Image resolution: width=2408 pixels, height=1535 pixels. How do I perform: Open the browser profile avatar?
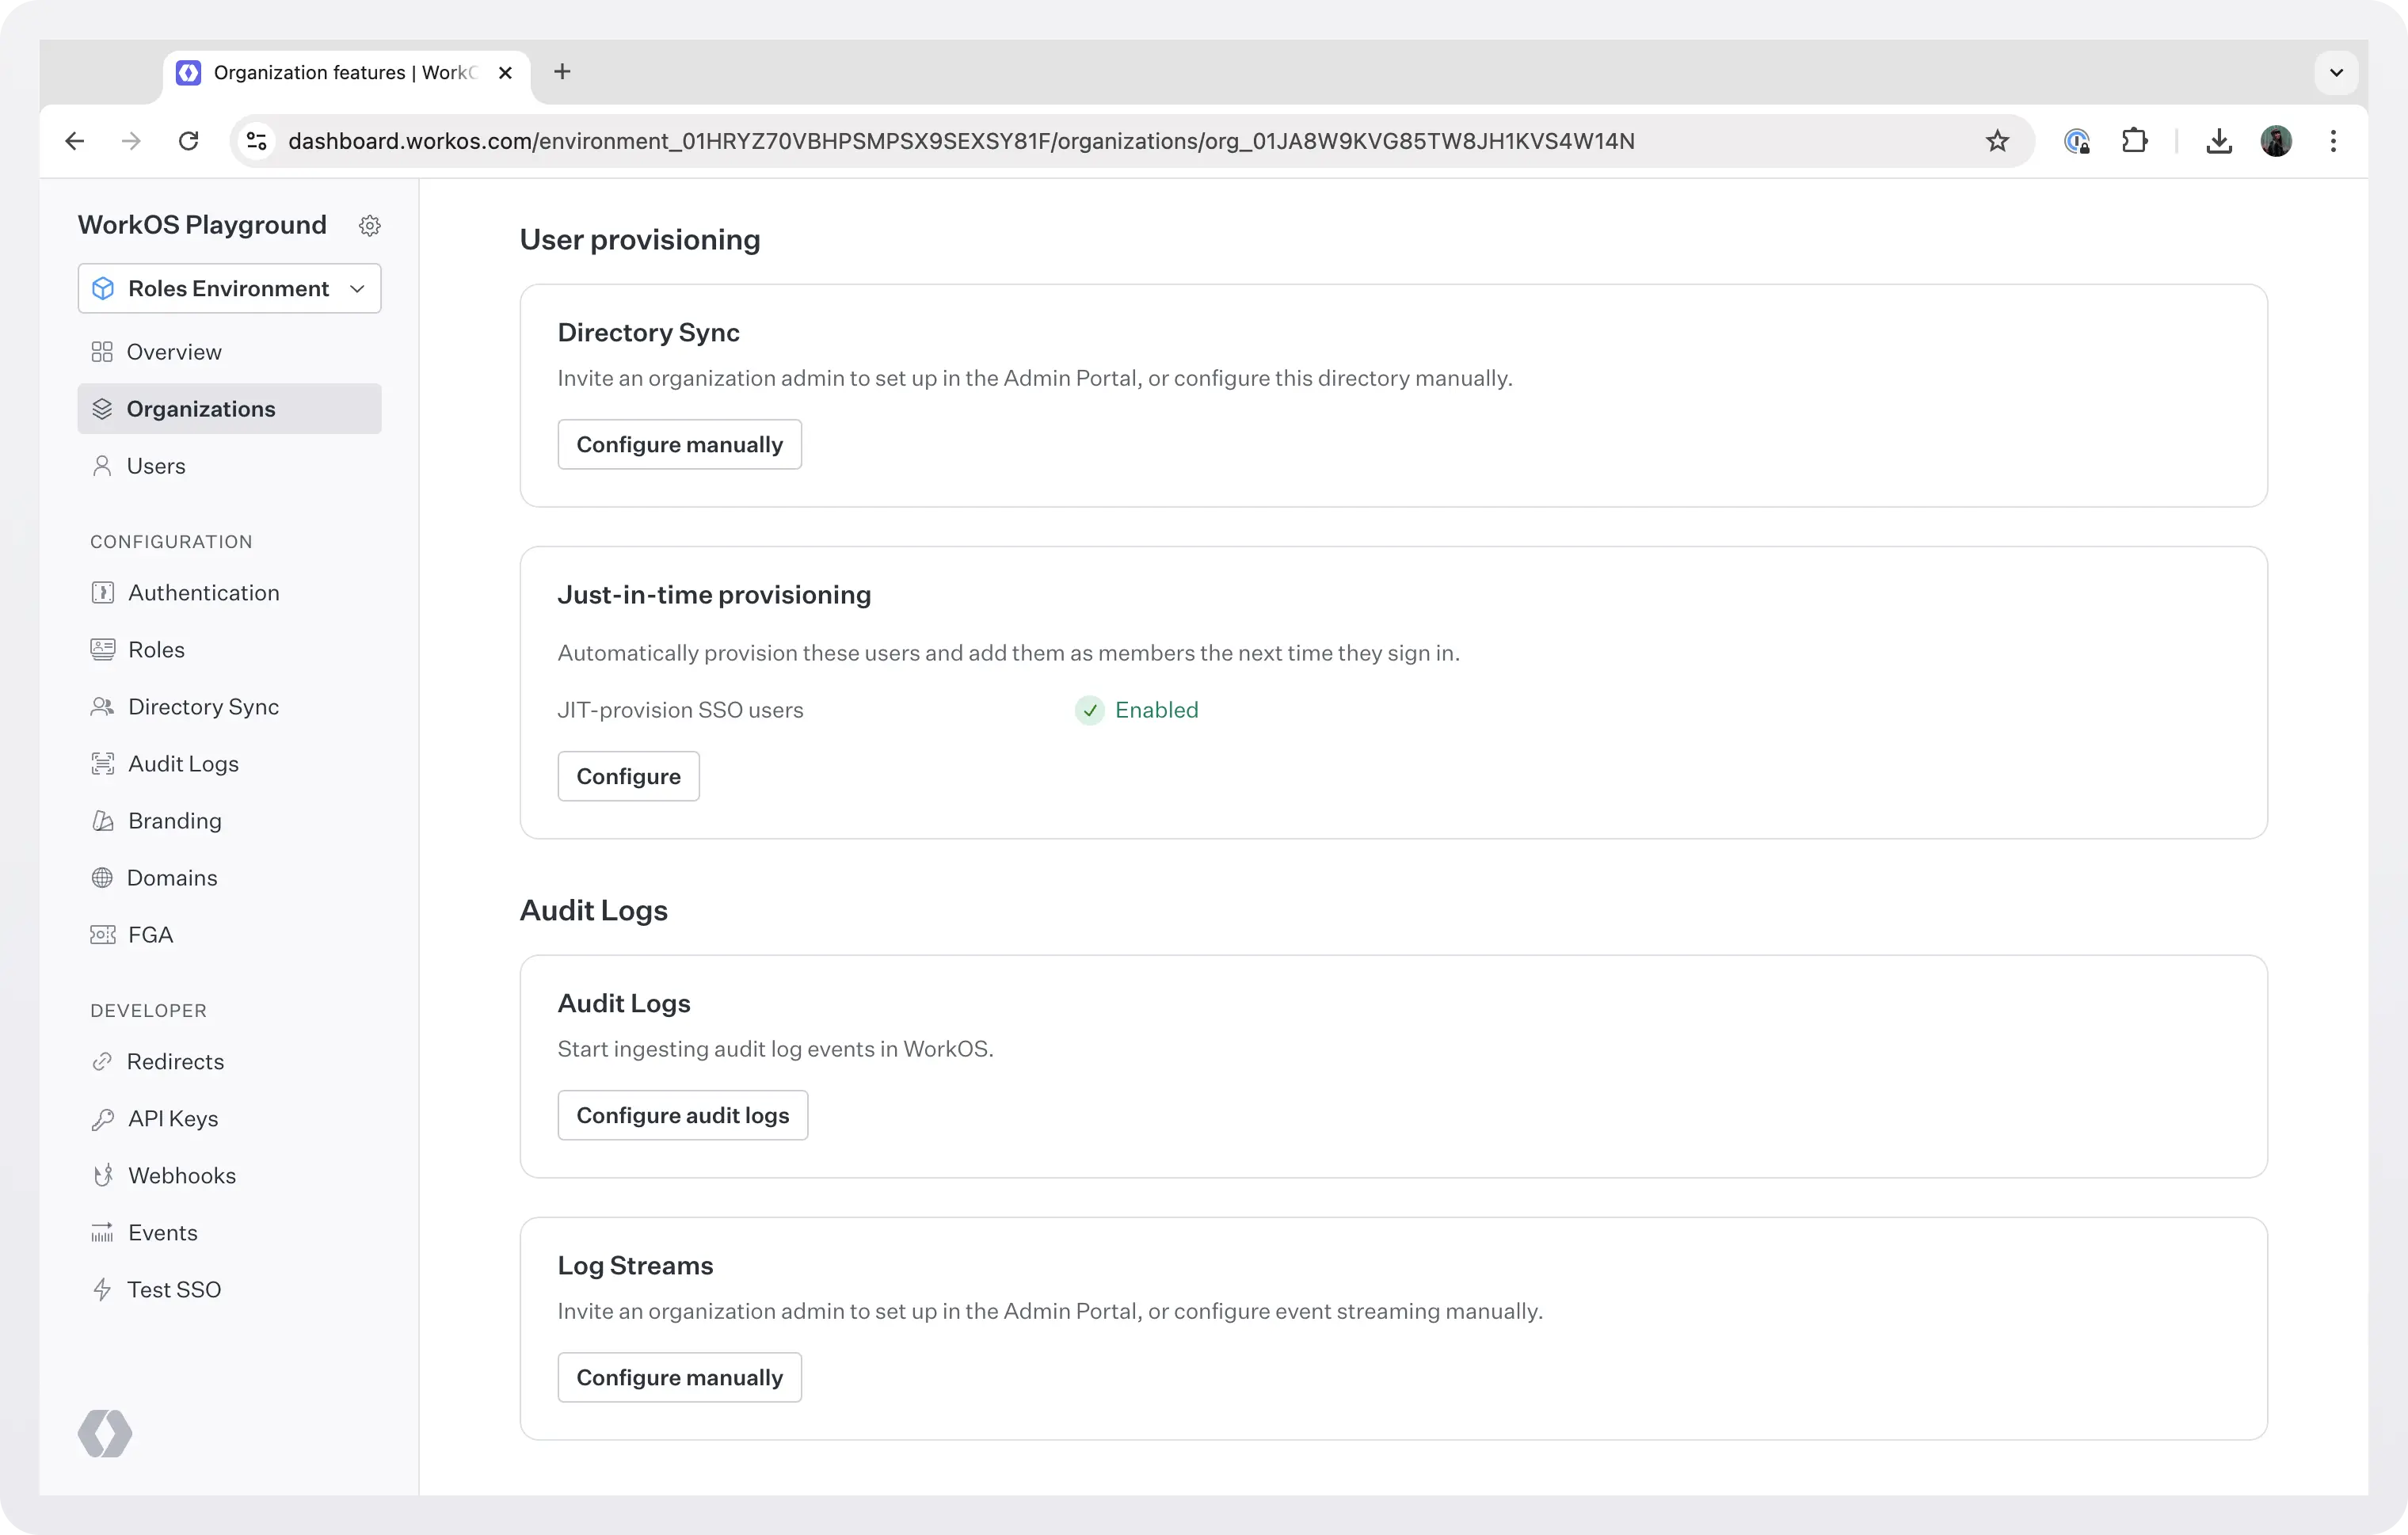click(2276, 141)
